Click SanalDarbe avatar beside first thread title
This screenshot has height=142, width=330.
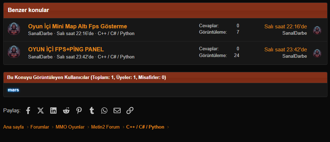click(x=14, y=29)
